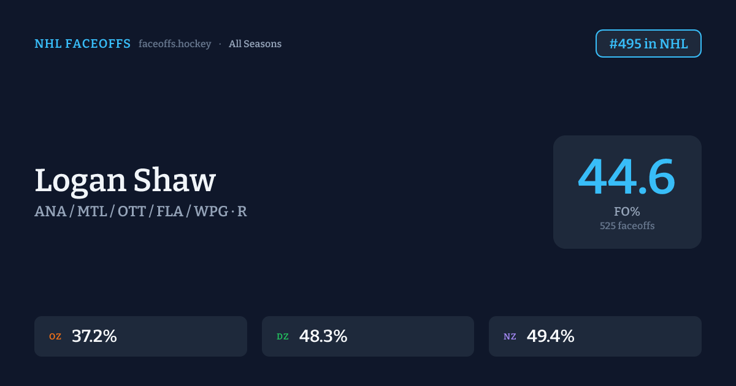This screenshot has height=386, width=736.
Task: Click the #495 in NHL rank badge
Action: tap(648, 44)
